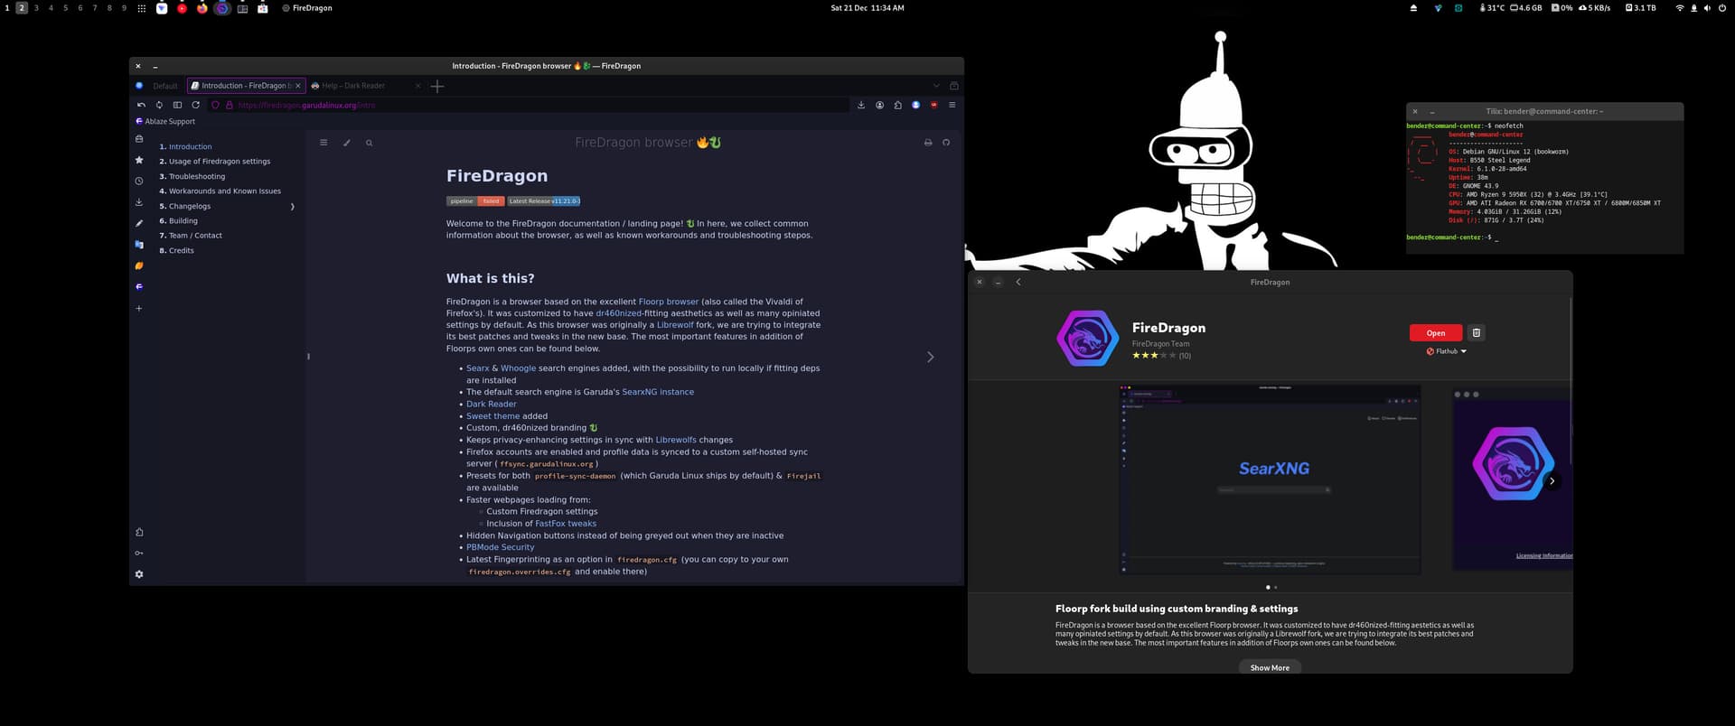Click the Open button in software store
1735x726 pixels.
[x=1436, y=333]
